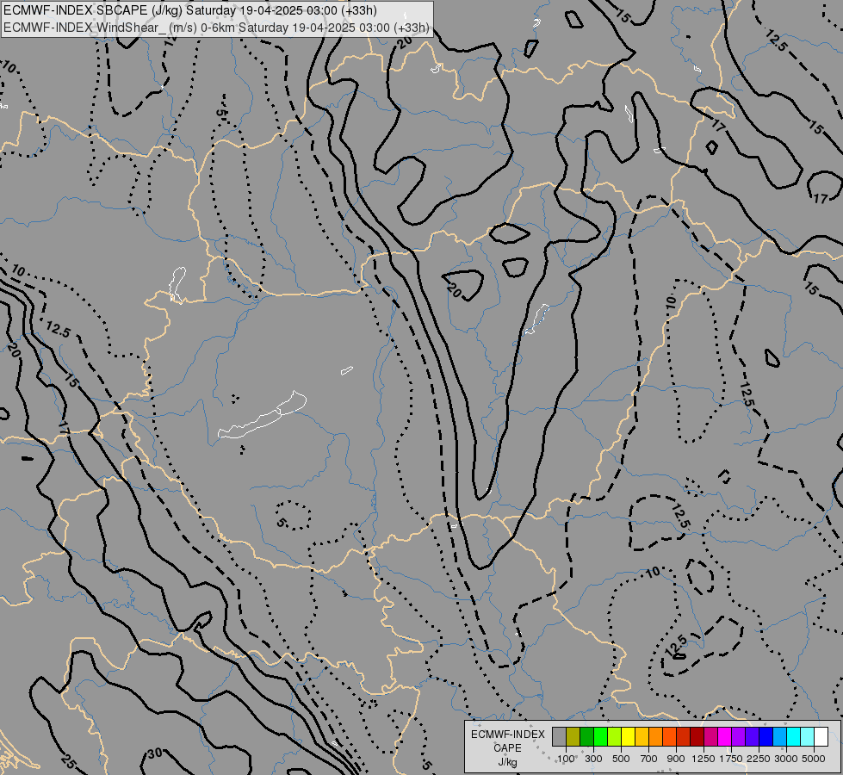Select the bright cyan legend swatch
843x775 pixels.
[793, 736]
